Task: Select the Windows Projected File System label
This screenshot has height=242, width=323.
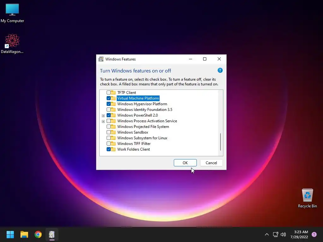Action: point(143,126)
